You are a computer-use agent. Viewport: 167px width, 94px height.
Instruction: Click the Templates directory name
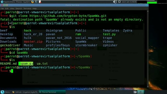pyautogui.click(x=111, y=31)
